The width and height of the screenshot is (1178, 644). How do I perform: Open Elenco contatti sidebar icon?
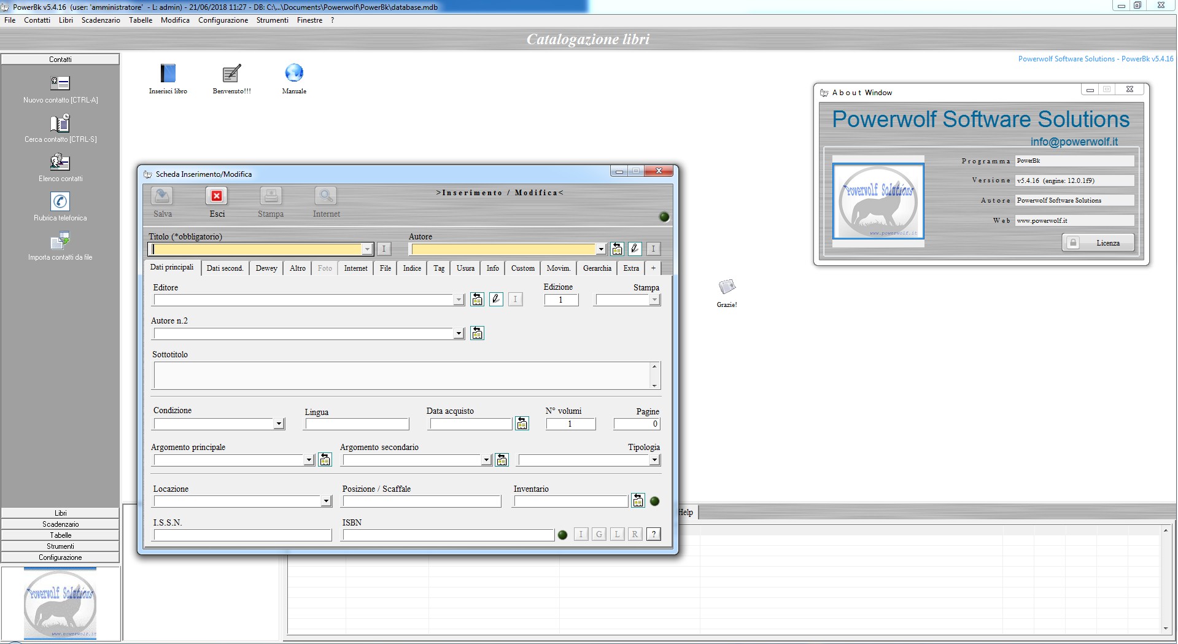coord(60,162)
